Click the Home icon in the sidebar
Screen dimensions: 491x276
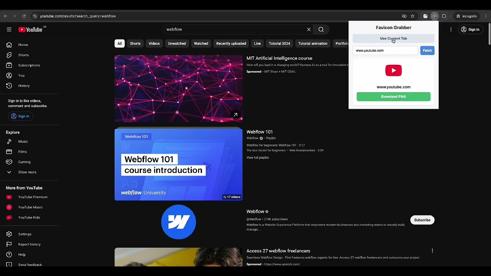pos(9,45)
